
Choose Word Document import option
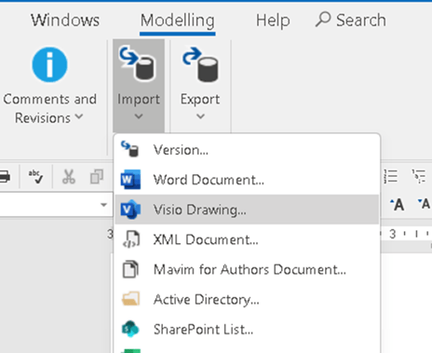tap(247, 180)
